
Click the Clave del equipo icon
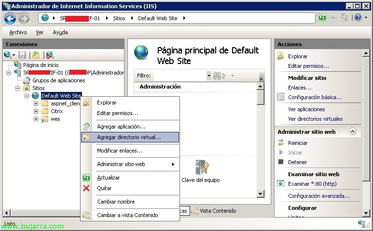tap(202, 167)
